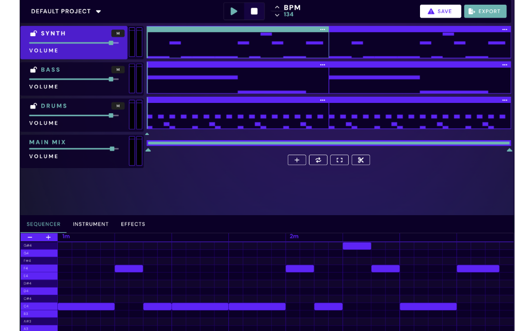Open options menu of first Bass clip
This screenshot has height=331, width=529.
point(322,65)
